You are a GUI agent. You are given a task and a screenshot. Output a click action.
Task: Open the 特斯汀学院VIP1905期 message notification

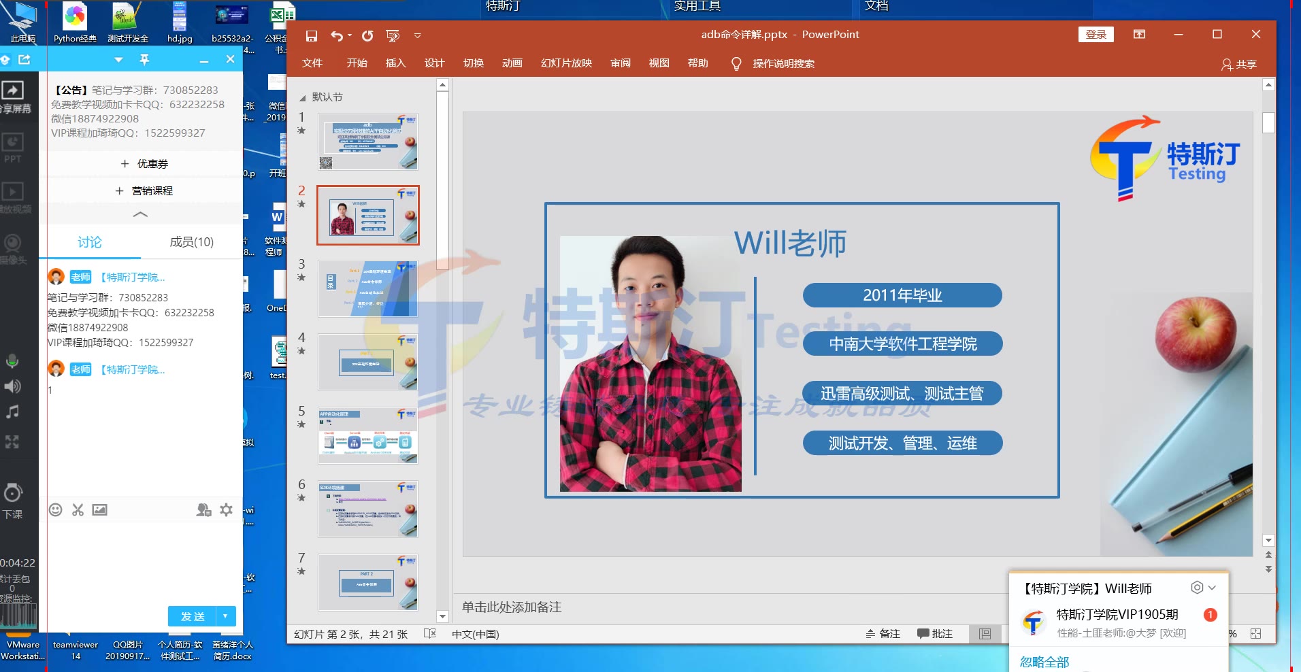(x=1118, y=622)
